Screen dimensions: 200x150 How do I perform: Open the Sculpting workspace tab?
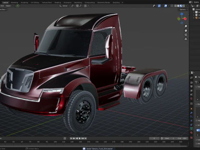pos(24,2)
